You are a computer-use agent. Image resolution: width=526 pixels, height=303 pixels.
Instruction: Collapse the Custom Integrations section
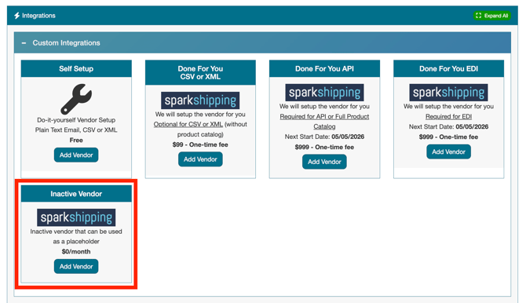pos(24,43)
